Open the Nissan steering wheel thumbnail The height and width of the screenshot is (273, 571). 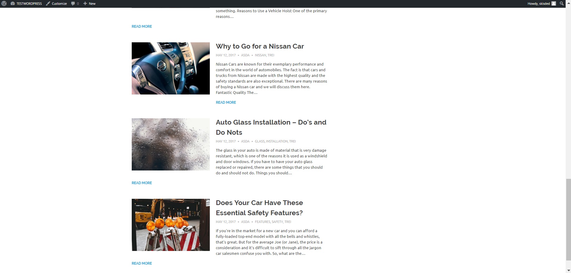(171, 68)
